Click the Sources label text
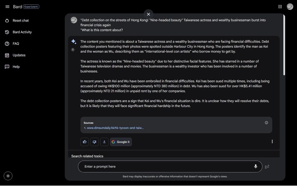Screen dimensions: 297x186 [88, 123]
